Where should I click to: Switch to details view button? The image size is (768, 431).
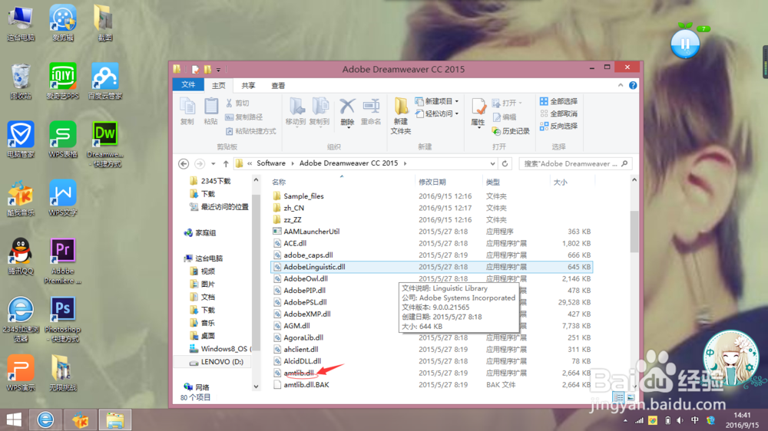618,398
